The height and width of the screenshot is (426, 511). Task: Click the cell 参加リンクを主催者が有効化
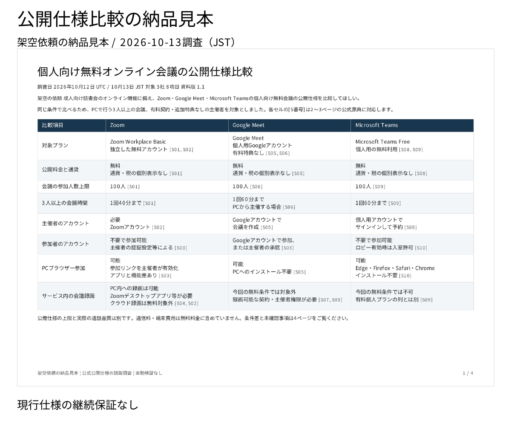pyautogui.click(x=167, y=268)
